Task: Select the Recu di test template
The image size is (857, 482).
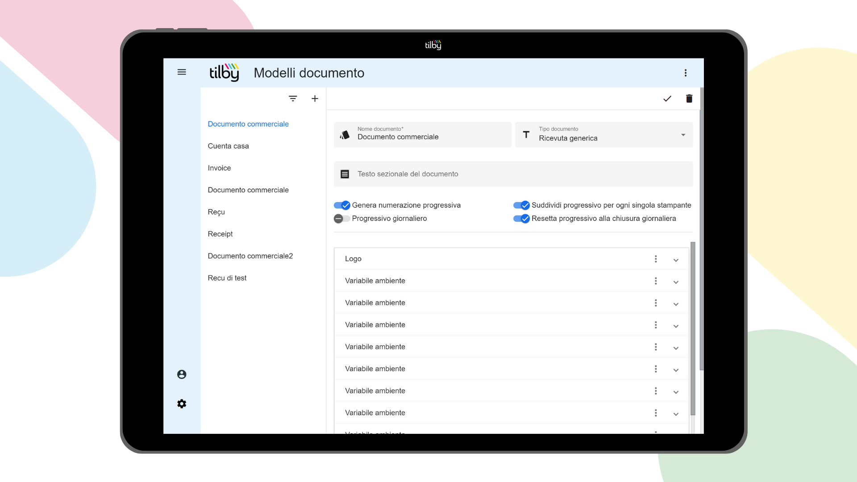Action: [x=227, y=278]
